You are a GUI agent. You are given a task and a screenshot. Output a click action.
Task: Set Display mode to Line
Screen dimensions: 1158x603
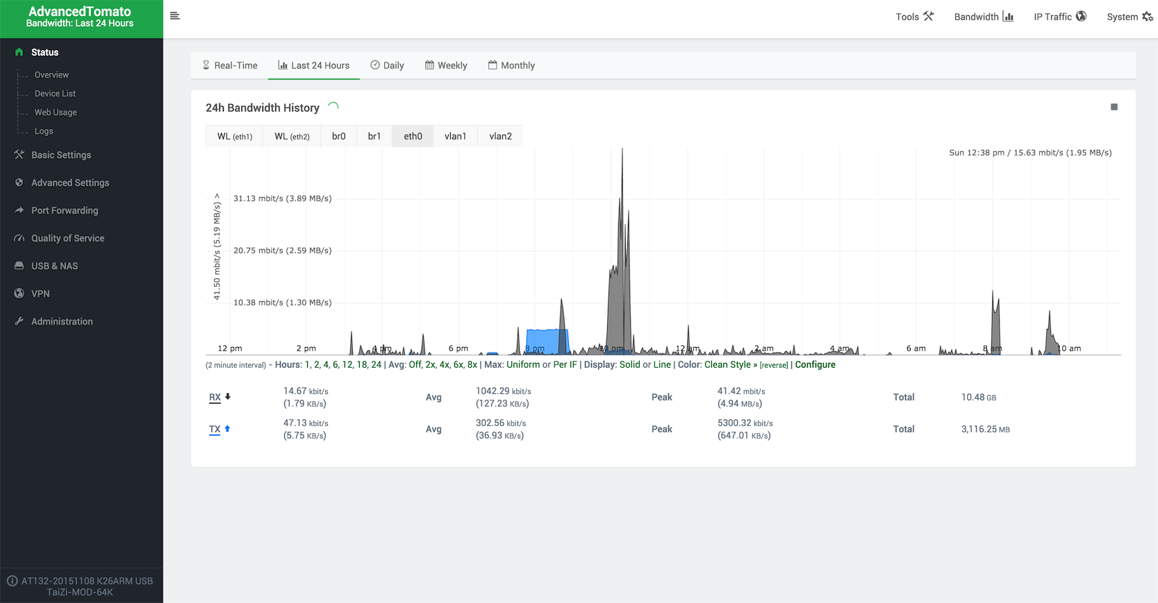(662, 365)
